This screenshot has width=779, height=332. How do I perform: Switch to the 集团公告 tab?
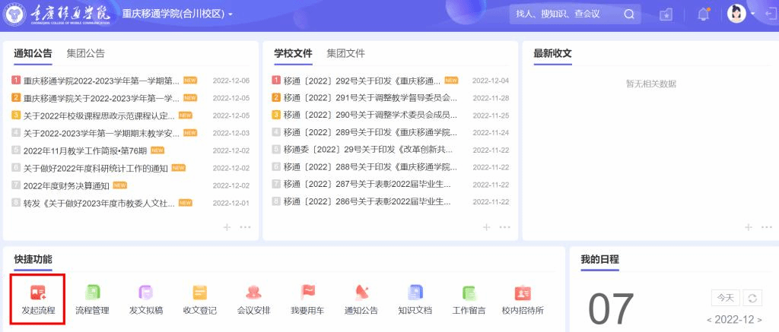pyautogui.click(x=85, y=53)
